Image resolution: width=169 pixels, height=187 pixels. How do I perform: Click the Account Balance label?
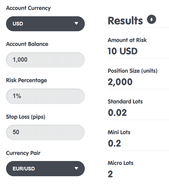27,44
